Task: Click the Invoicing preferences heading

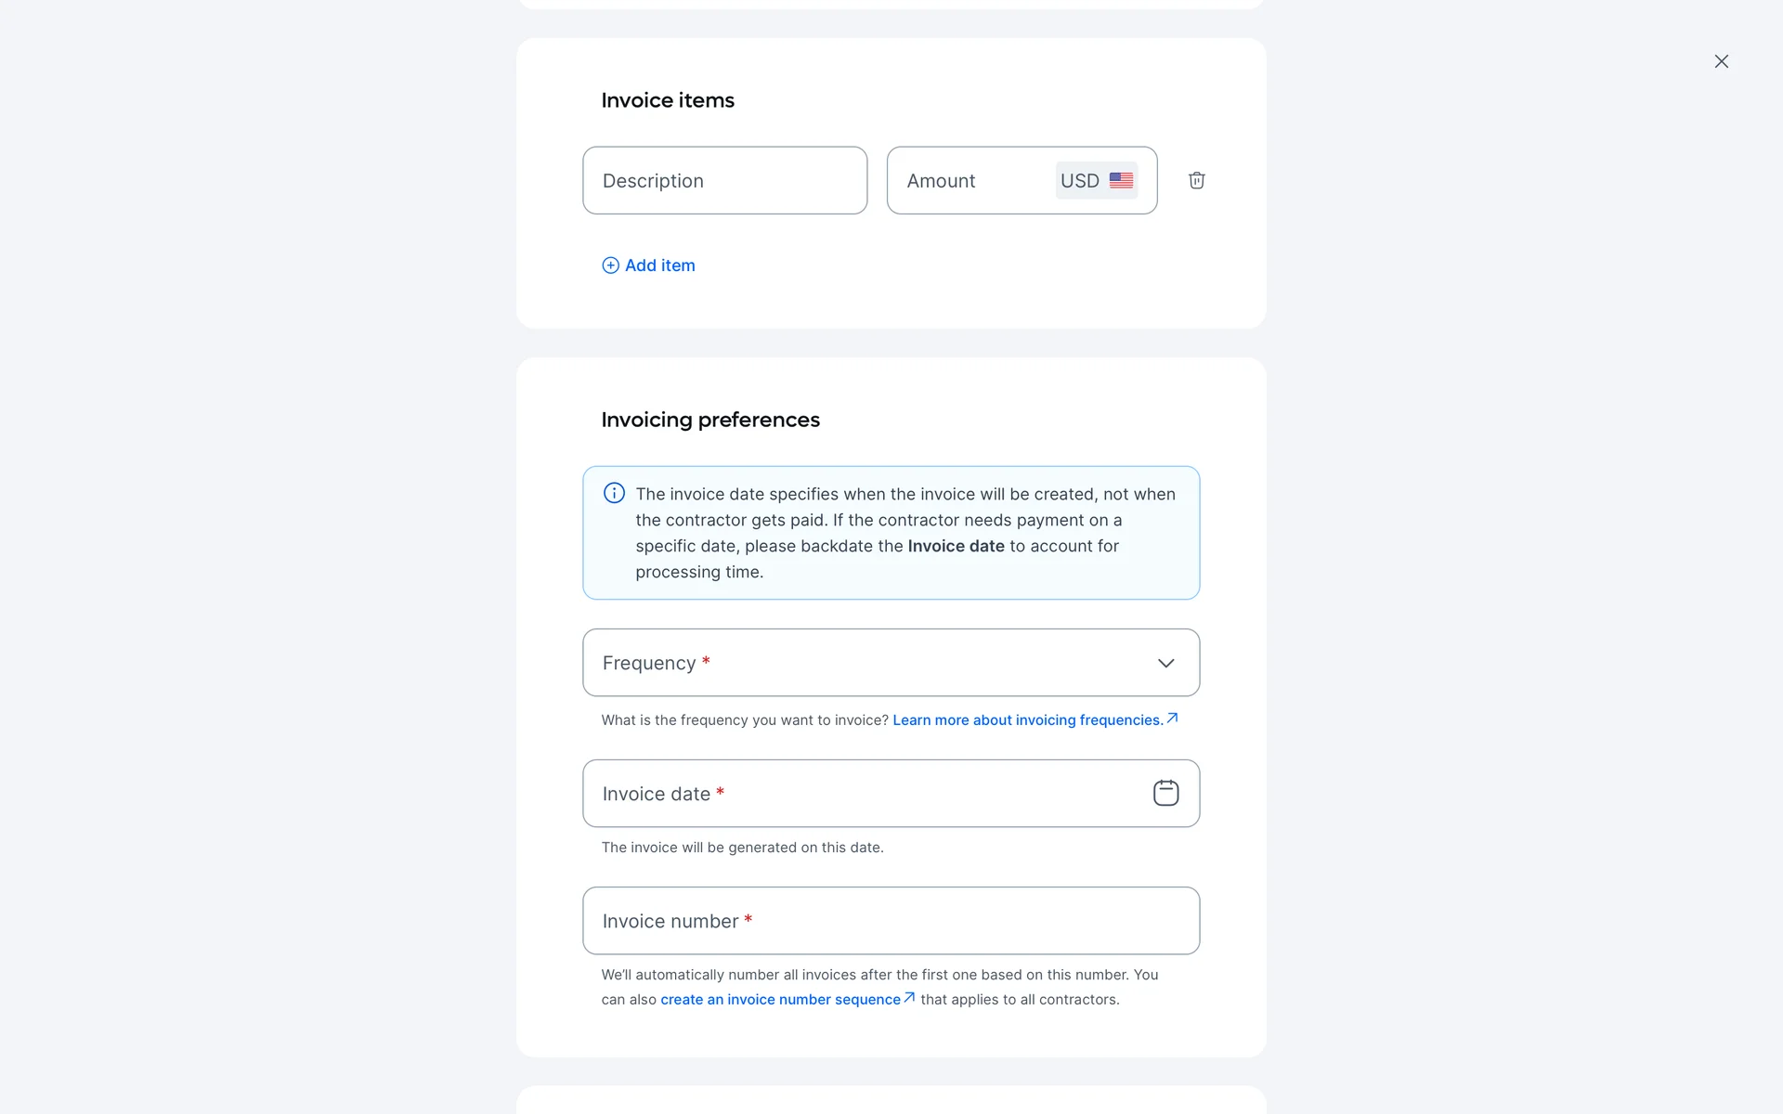Action: click(710, 420)
